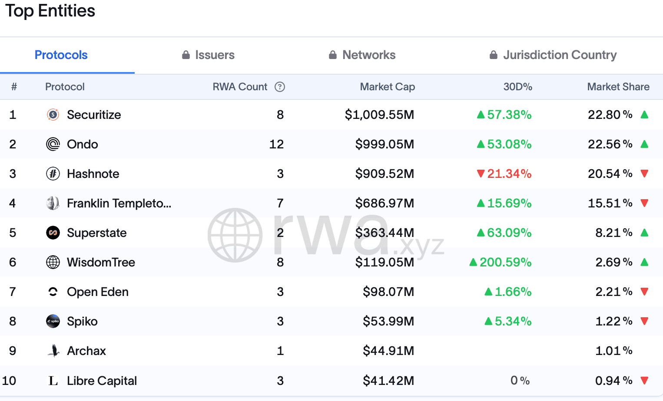
Task: Click Libre Capital market share down arrow
Action: tap(644, 381)
